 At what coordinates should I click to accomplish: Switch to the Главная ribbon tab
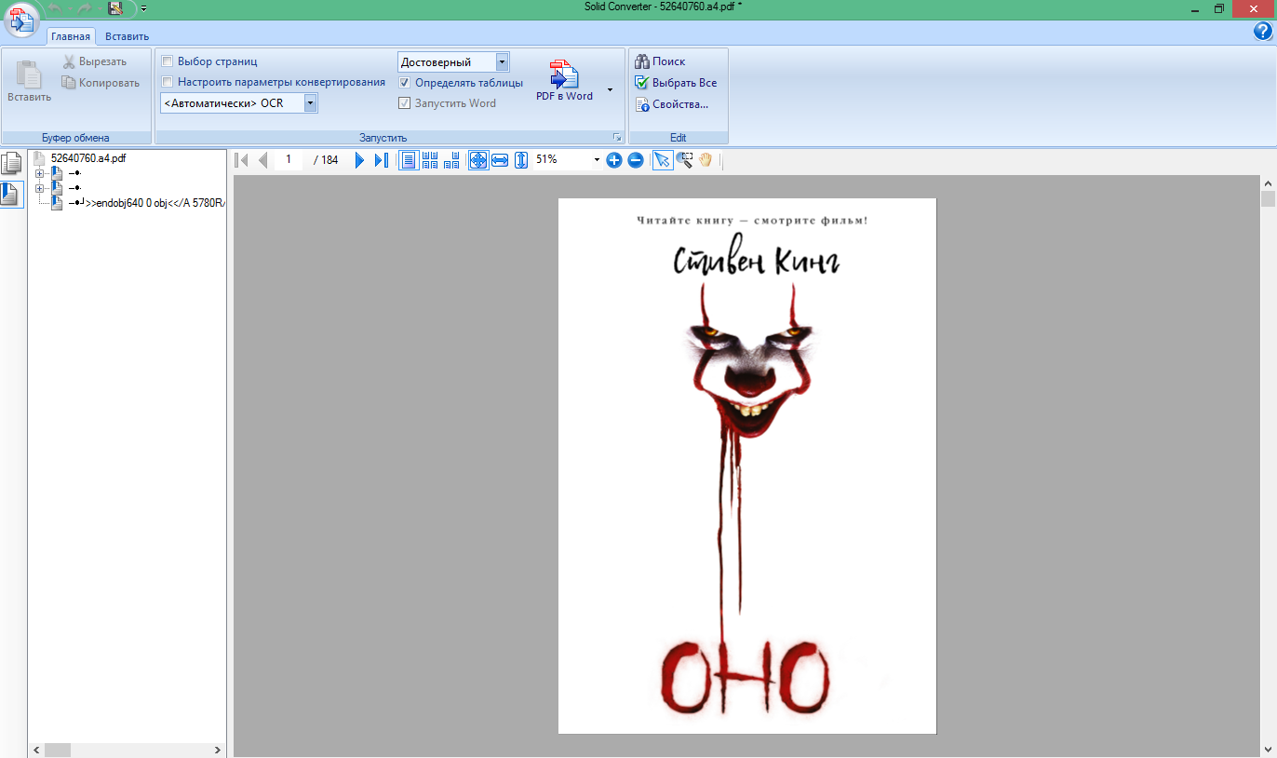tap(71, 36)
